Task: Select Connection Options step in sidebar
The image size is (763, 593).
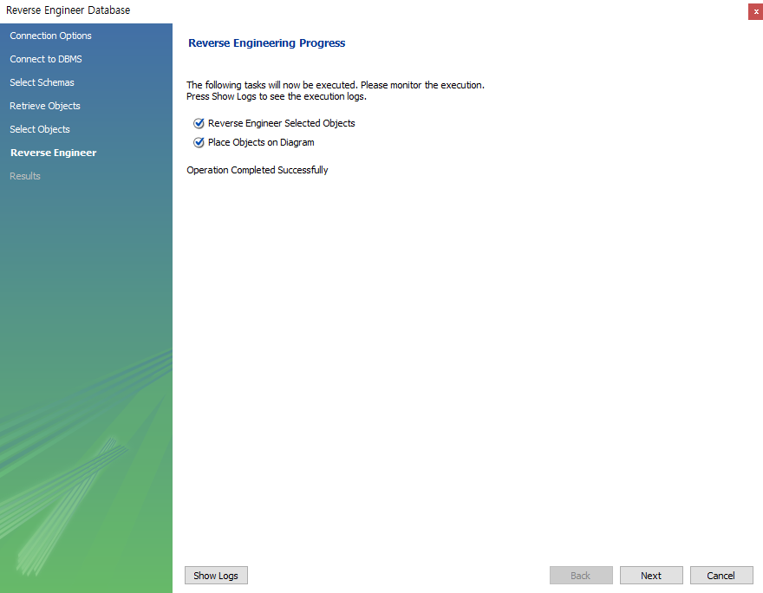Action: click(50, 36)
